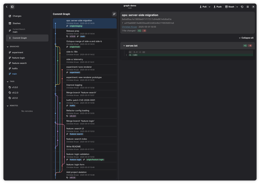Select tag v0.1.0 in sidebar
Viewport: 260px width, 184px height.
point(27,98)
